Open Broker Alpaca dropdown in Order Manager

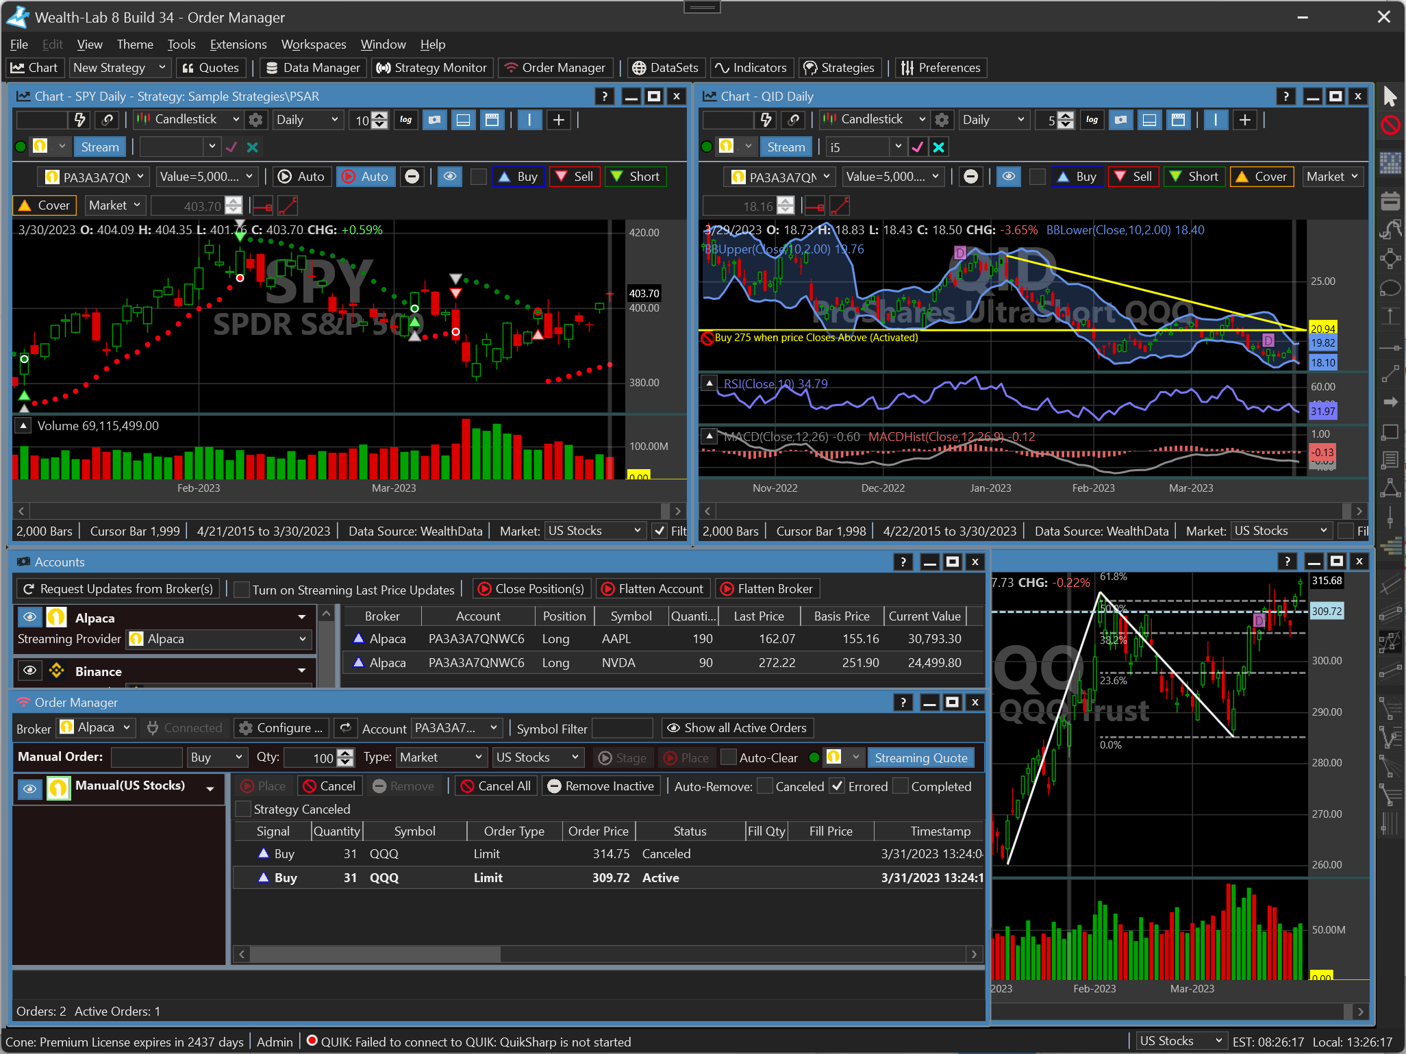[x=96, y=727]
